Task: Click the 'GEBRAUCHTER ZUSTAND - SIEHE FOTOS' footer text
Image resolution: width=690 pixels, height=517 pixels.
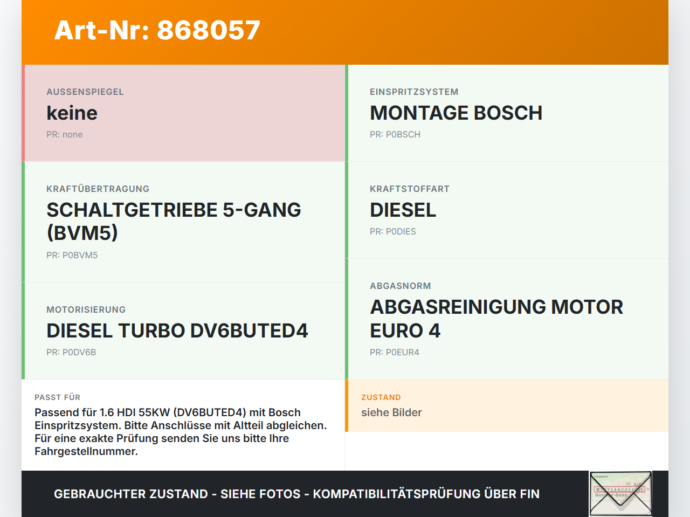Action: [296, 494]
